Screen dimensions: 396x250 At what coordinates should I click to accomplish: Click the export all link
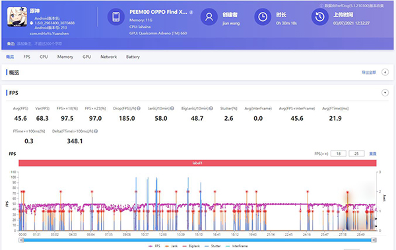pyautogui.click(x=369, y=73)
